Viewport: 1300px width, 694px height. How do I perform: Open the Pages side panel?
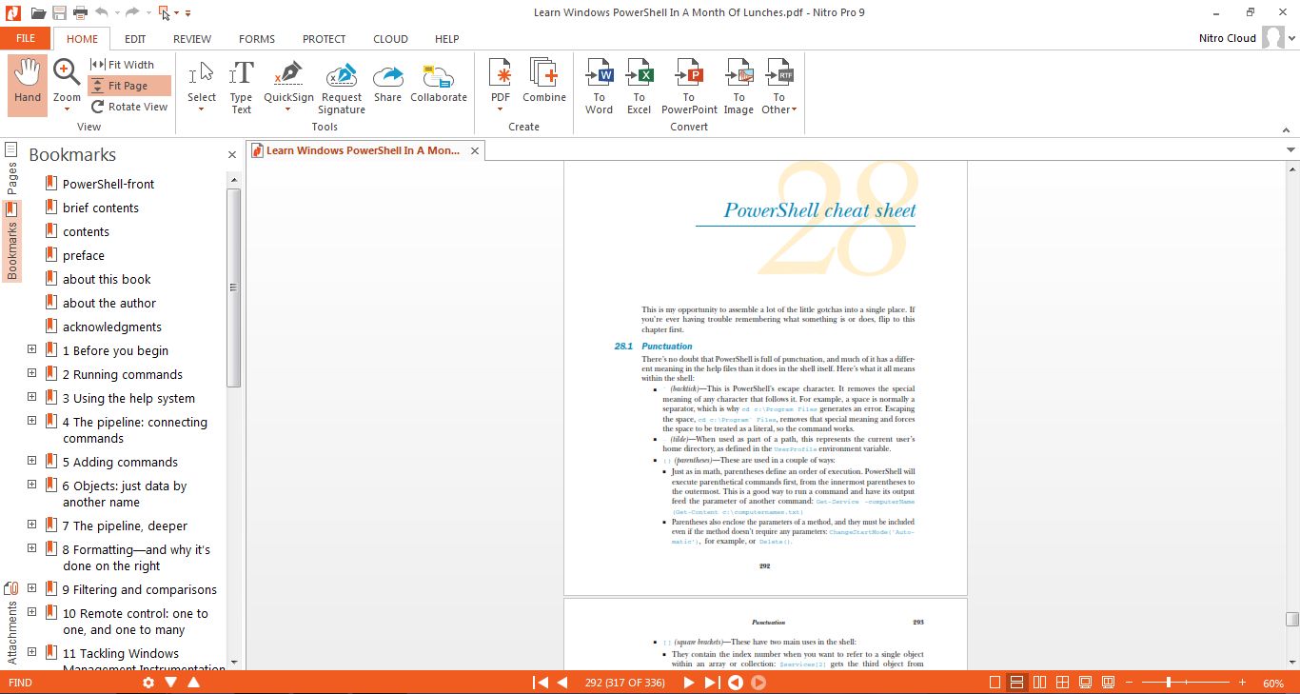(12, 169)
